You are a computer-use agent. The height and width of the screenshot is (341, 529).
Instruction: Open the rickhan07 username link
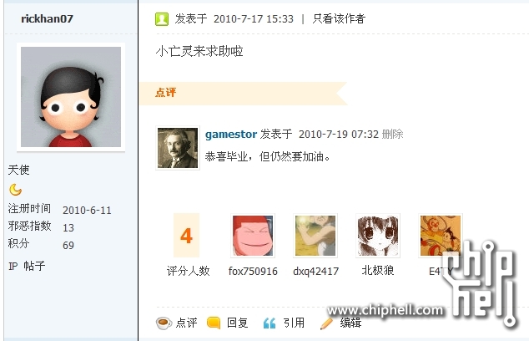coord(47,18)
